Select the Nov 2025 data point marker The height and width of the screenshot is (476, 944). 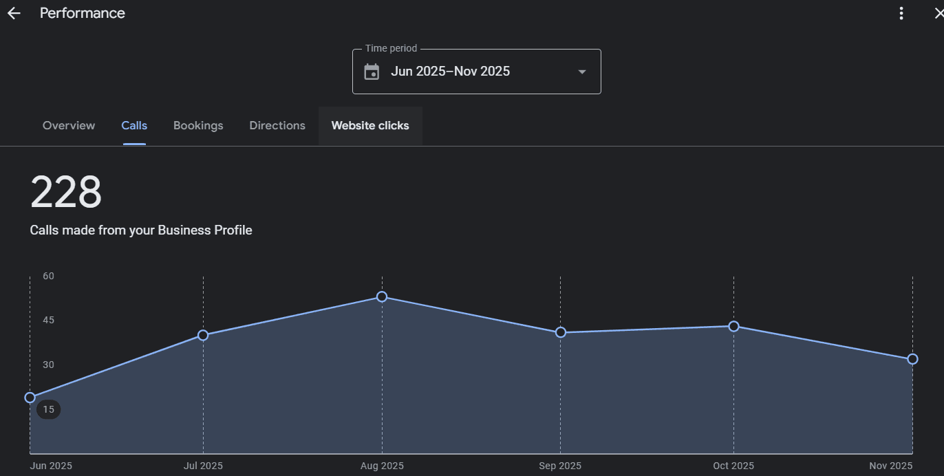tap(912, 359)
